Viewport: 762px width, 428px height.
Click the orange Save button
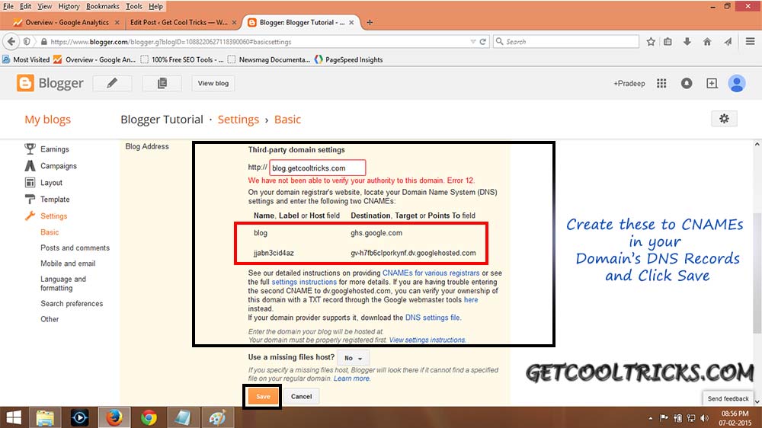point(262,397)
